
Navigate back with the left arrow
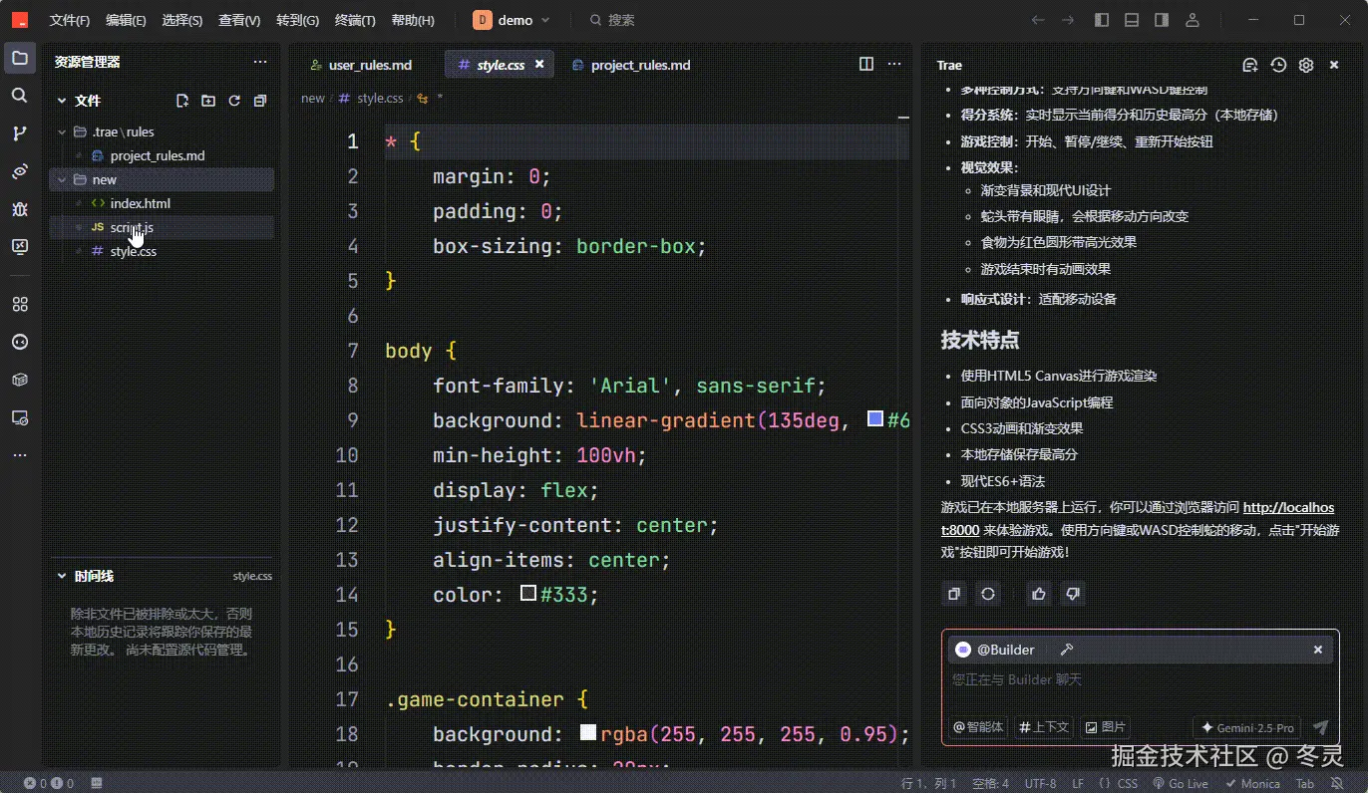click(1038, 20)
